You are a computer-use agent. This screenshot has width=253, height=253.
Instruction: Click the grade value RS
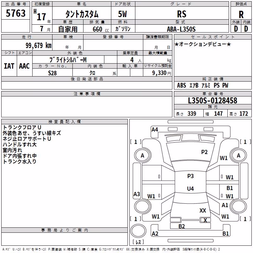coord(182,14)
